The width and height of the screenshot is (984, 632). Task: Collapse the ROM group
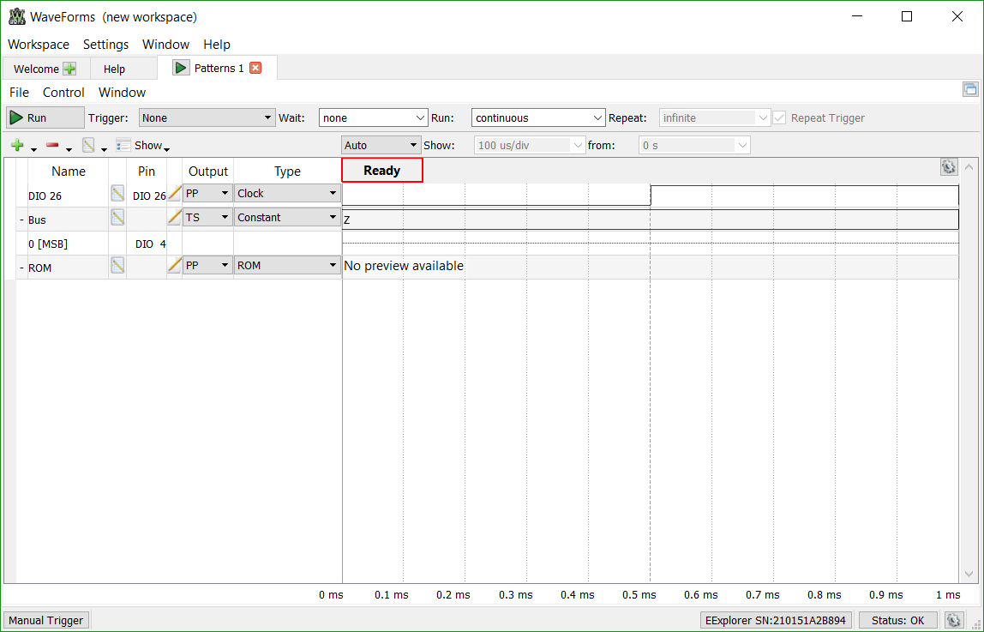click(x=22, y=268)
